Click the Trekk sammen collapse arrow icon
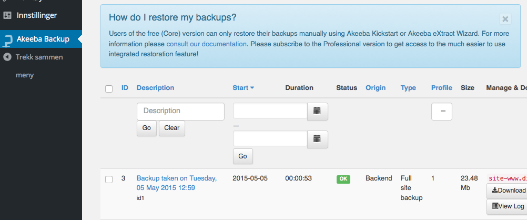The width and height of the screenshot is (527, 220). [x=7, y=57]
